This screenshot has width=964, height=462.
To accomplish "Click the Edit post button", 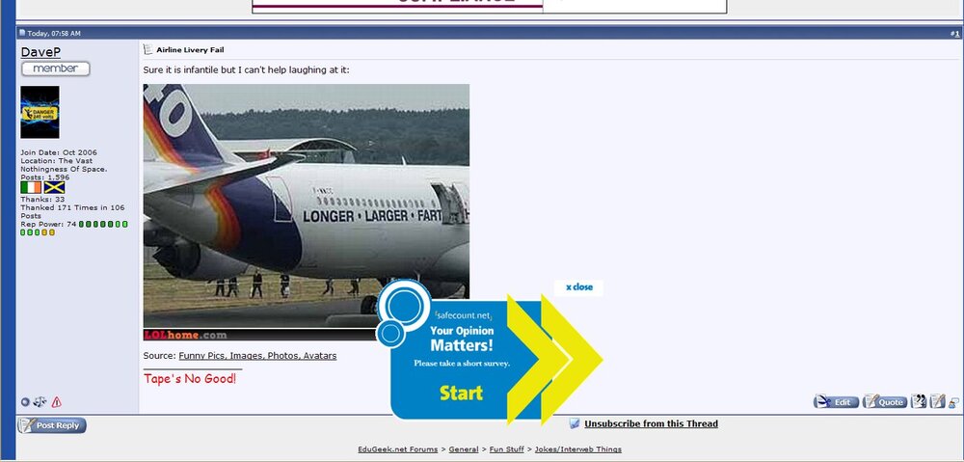I will coord(836,401).
